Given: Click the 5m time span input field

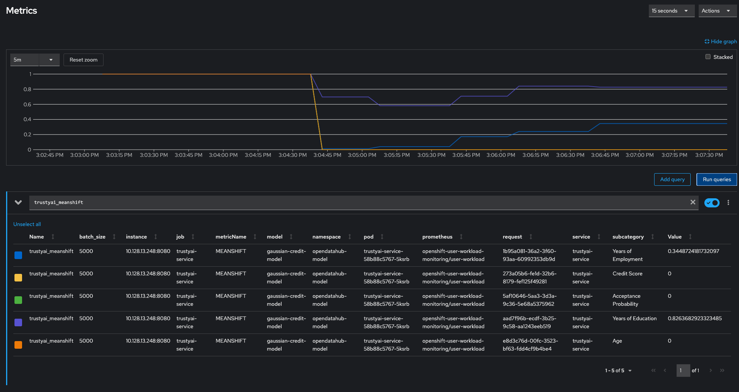Looking at the screenshot, I should (25, 60).
